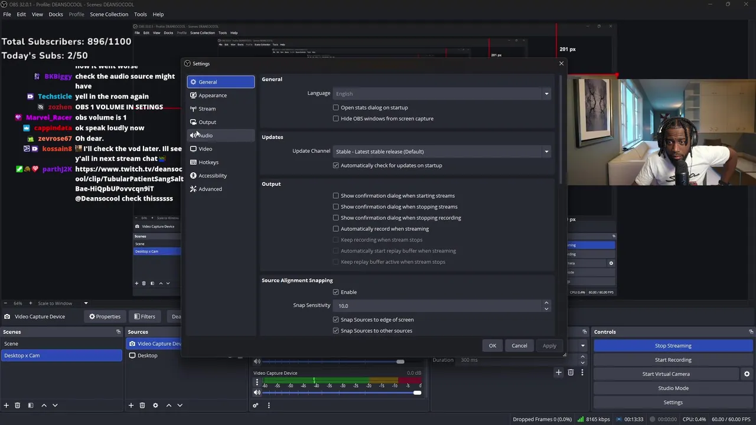Viewport: 756px width, 425px height.
Task: Open the File menu
Action: (7, 14)
